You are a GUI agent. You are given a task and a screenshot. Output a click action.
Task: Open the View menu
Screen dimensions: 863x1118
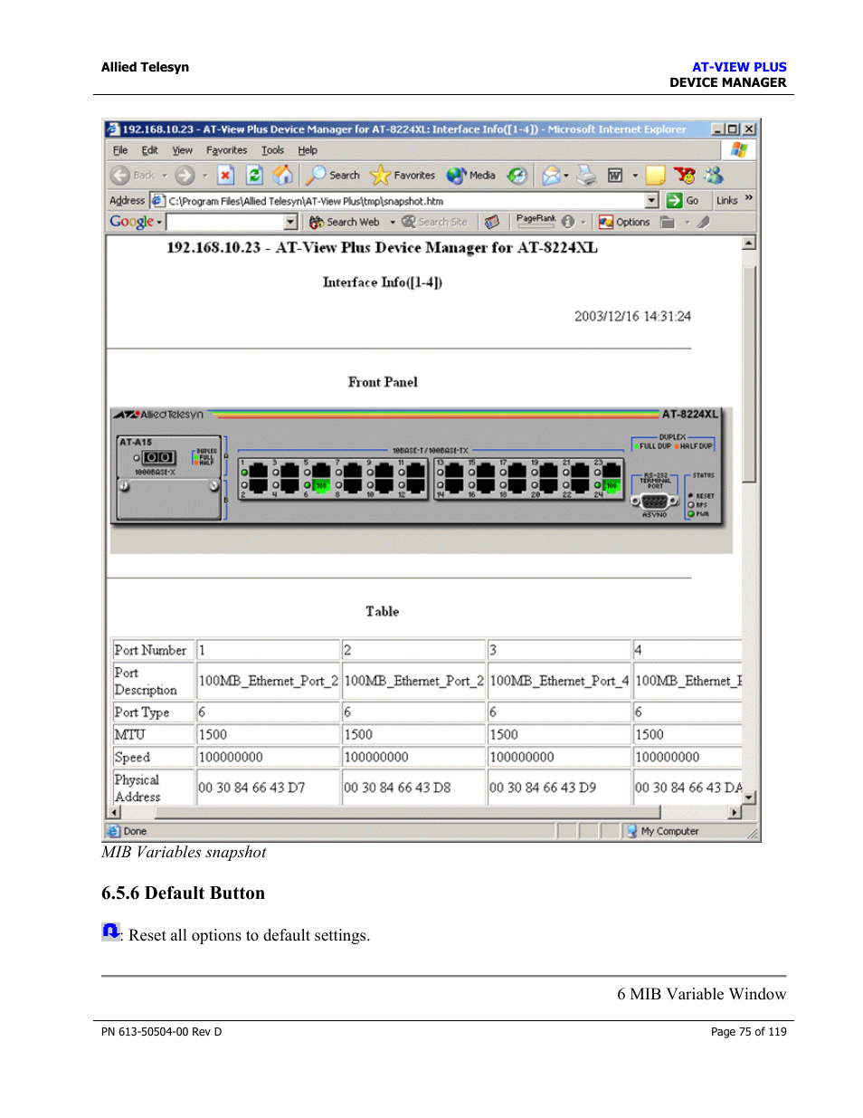183,150
